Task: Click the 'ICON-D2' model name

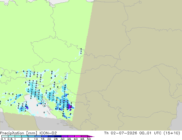Action: [48, 133]
